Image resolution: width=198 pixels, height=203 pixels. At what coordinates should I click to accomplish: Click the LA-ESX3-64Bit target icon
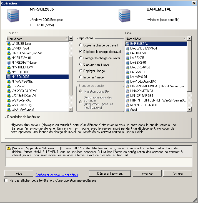(127, 68)
